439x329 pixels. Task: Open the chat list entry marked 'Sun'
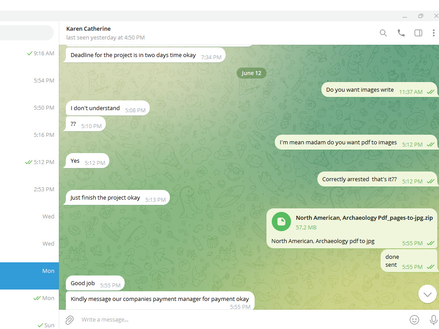tap(29, 323)
